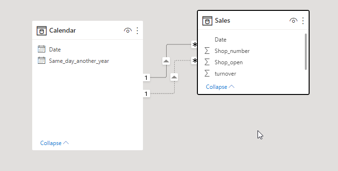Click the '1' cardinality marker of dotted relationship
The image size is (338, 171).
click(146, 94)
